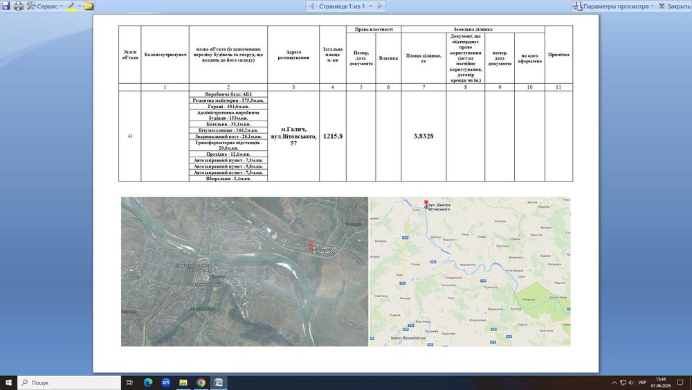Print the document using the printer icon
This screenshot has height=390, width=692.
pos(19,6)
